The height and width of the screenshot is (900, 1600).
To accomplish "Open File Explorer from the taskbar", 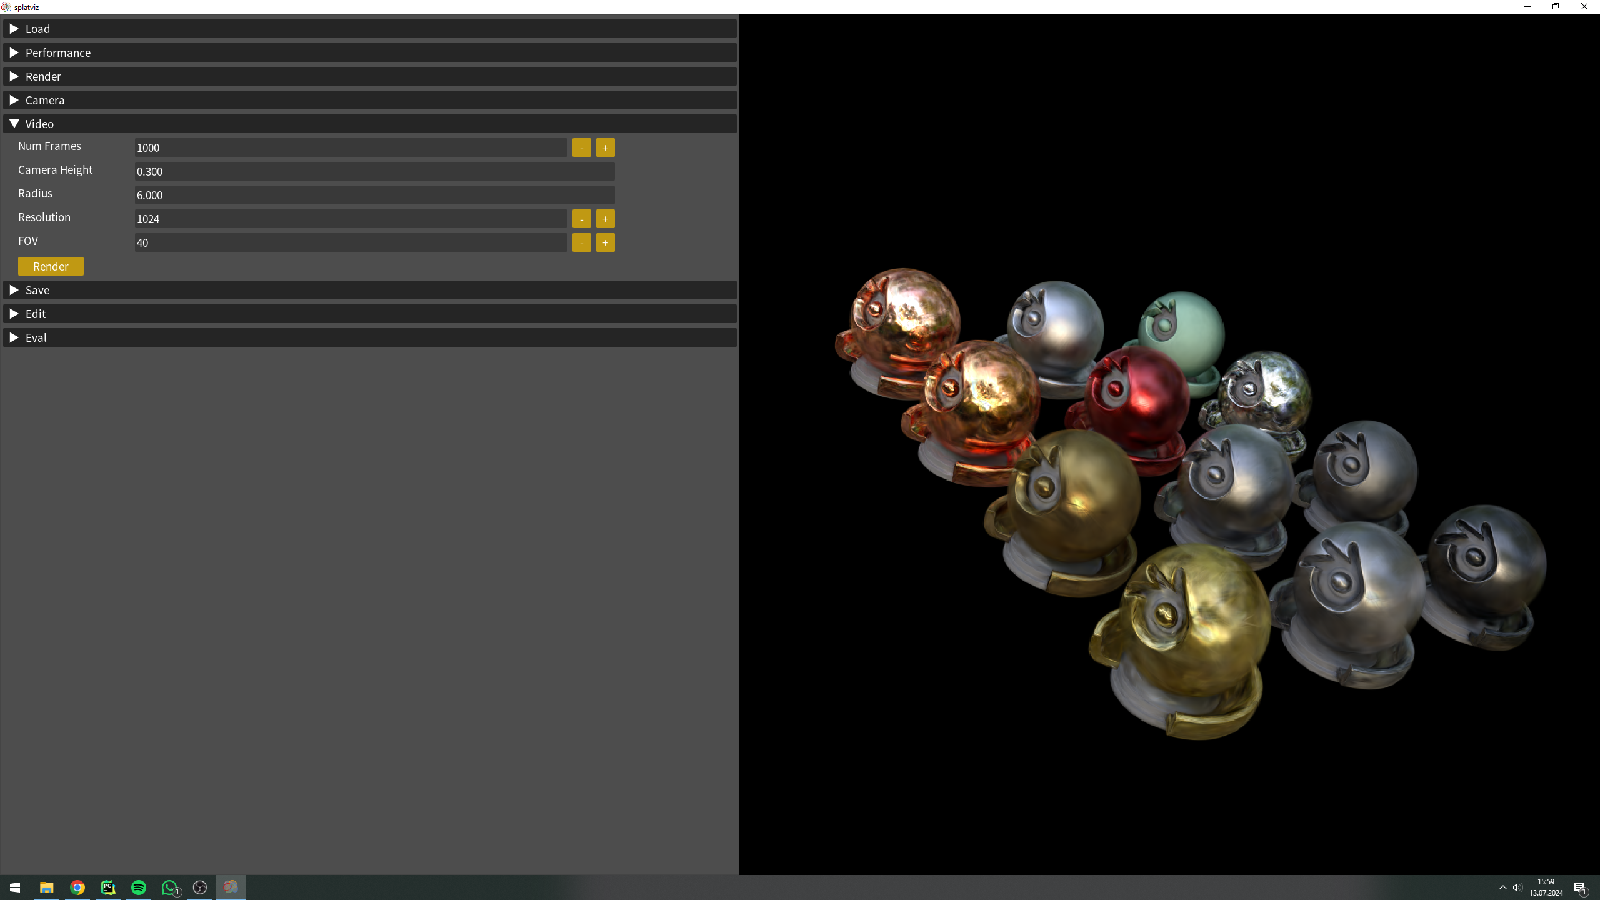I will click(x=47, y=887).
